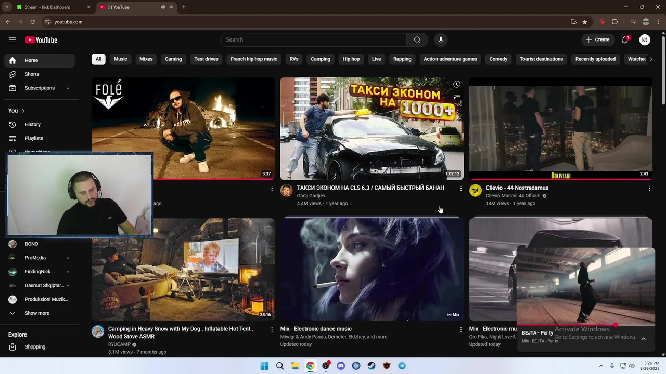Bookmark this page with star icon
Viewport: 666px width, 374px height.
585,22
